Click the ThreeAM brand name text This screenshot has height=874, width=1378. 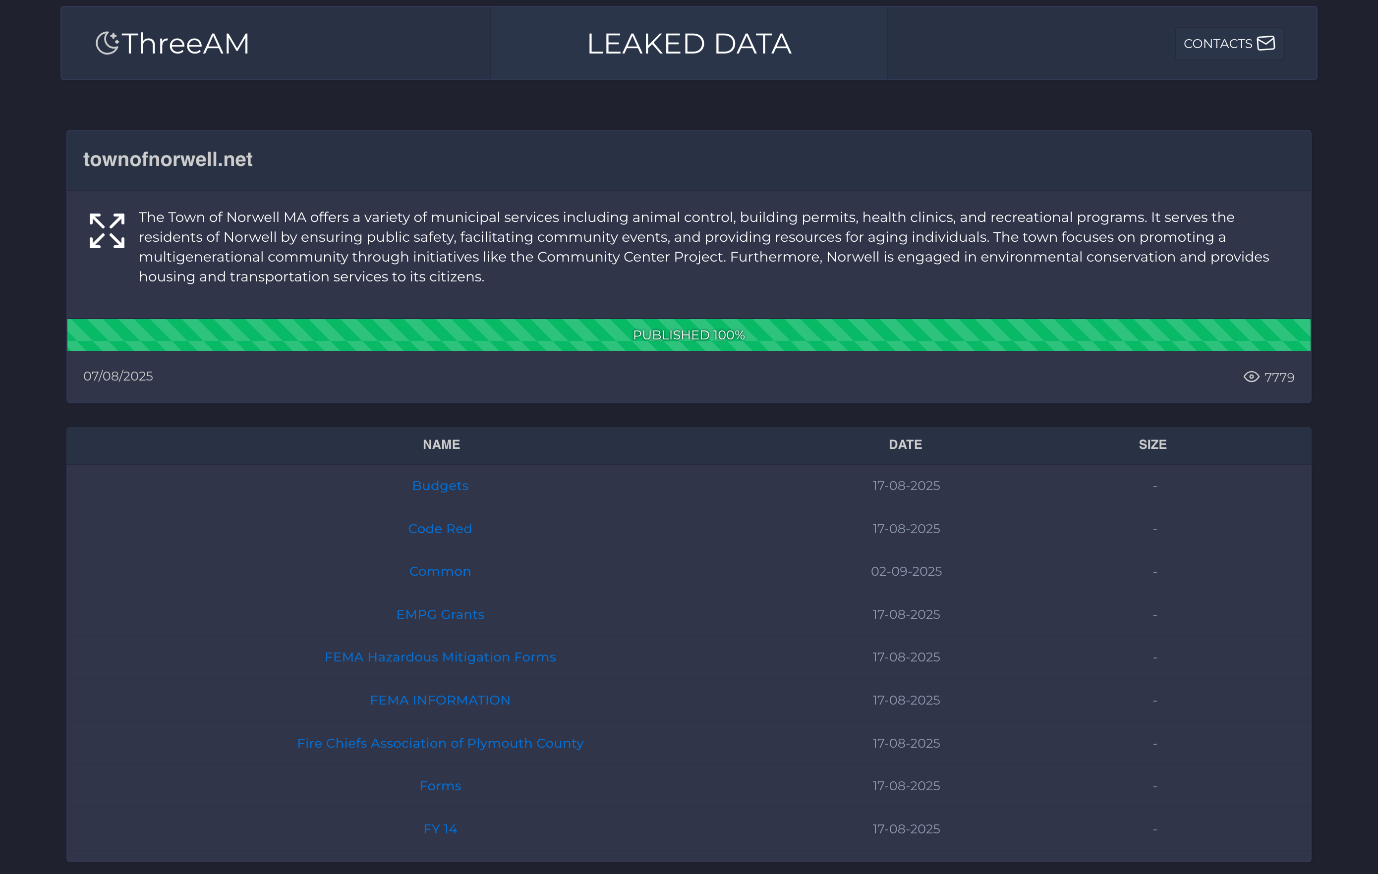coord(185,44)
